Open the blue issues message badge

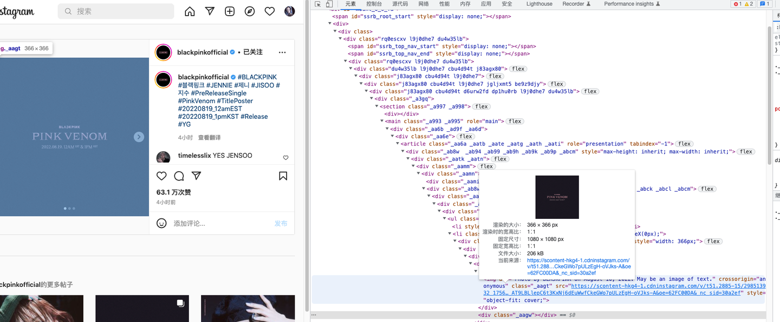(764, 4)
